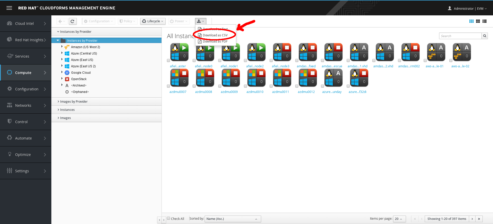493x224 pixels.
Task: Select the amdas...rm002 instance checkbox
Action: click(400, 61)
